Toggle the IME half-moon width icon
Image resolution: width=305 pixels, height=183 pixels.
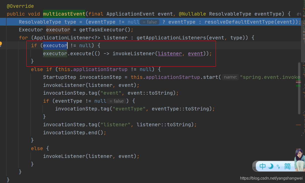coord(271,166)
